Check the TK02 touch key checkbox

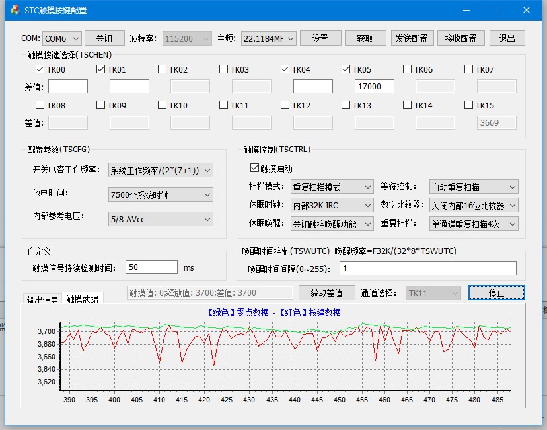pos(163,69)
